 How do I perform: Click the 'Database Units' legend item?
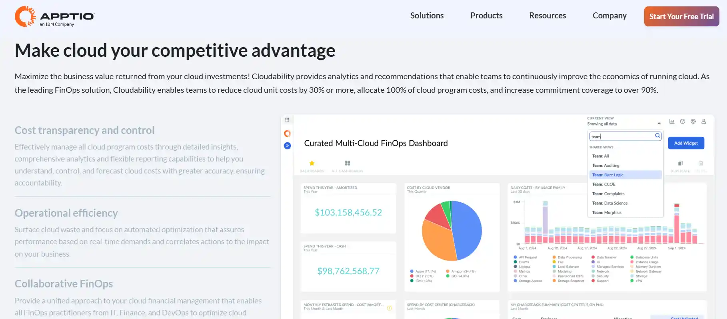(x=644, y=257)
